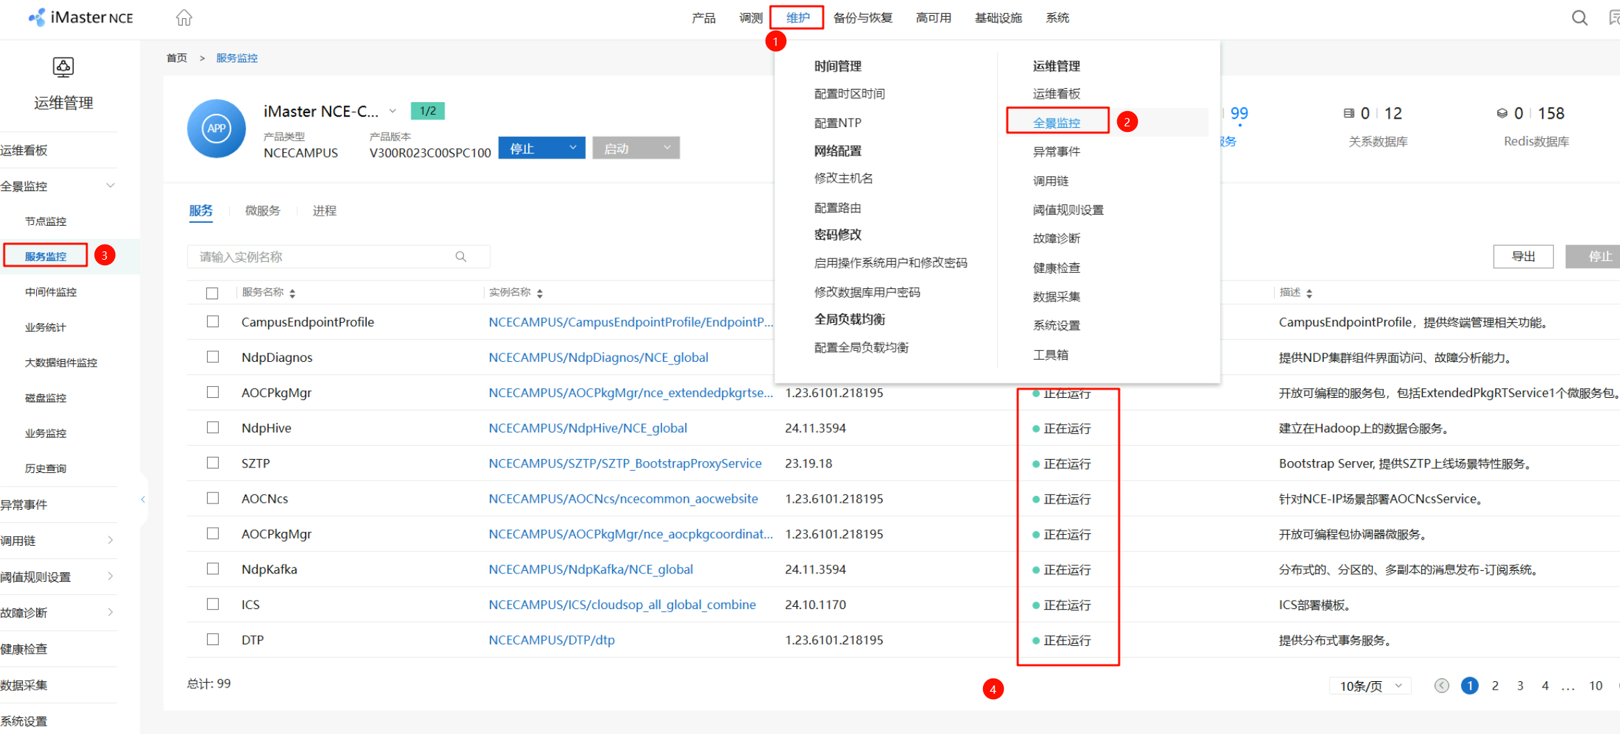Click the blue APP product icon

click(216, 128)
